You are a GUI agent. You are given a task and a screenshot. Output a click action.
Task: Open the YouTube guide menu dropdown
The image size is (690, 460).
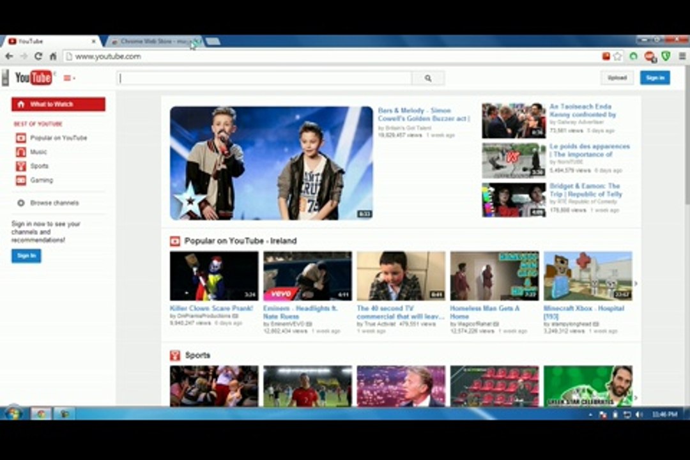pos(69,78)
